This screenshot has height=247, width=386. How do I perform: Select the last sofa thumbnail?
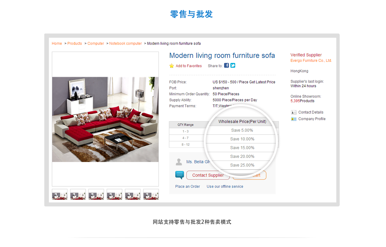pyautogui.click(x=151, y=194)
